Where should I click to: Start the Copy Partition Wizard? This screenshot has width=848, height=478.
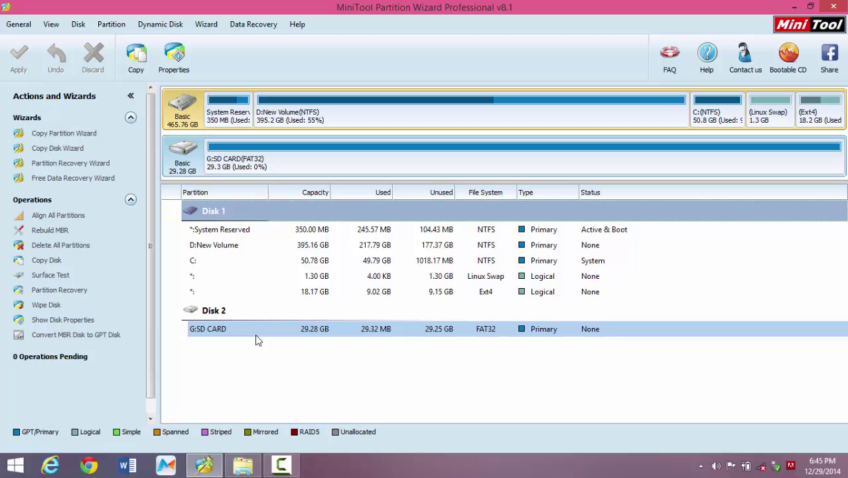64,133
